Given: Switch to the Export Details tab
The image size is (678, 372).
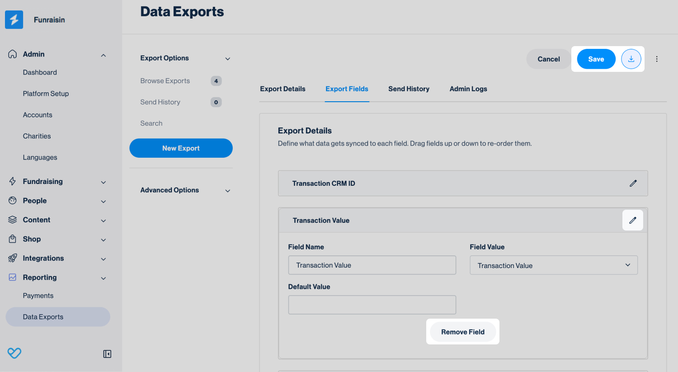Looking at the screenshot, I should [282, 89].
